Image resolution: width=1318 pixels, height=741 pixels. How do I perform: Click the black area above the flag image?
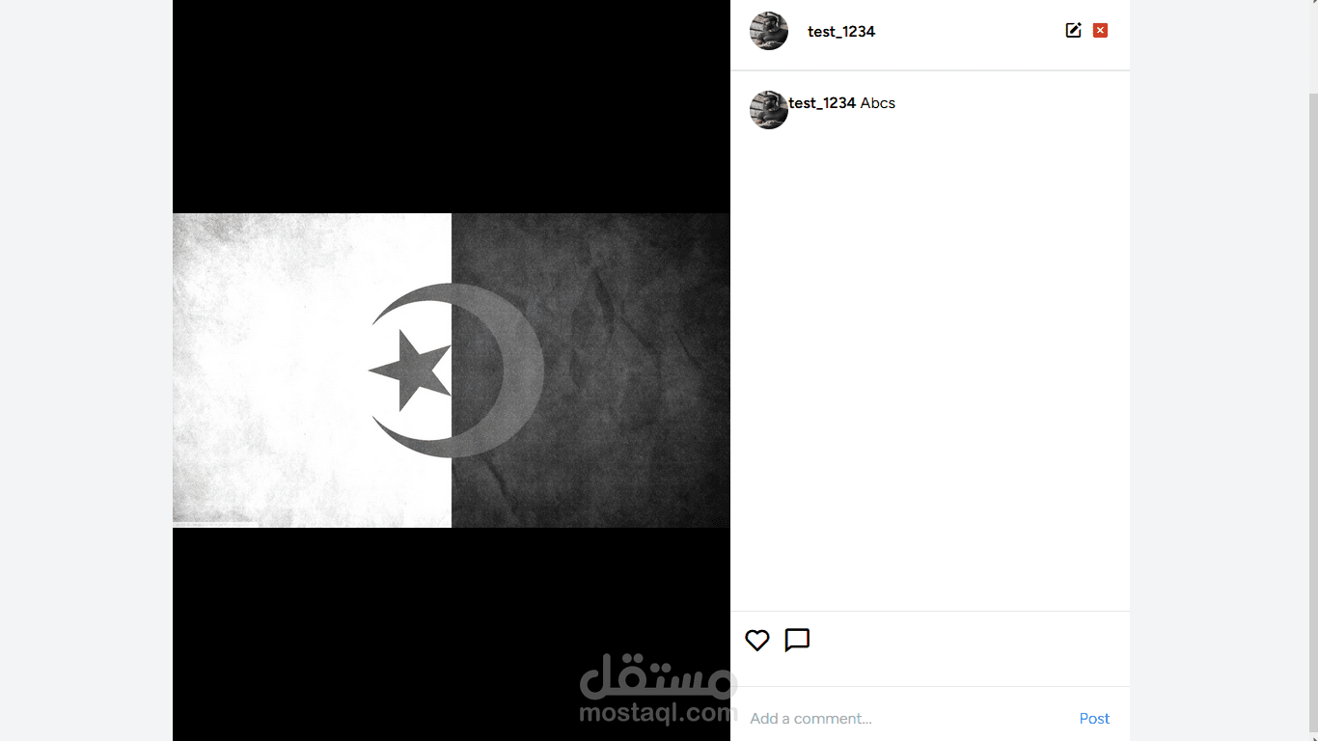pos(452,106)
